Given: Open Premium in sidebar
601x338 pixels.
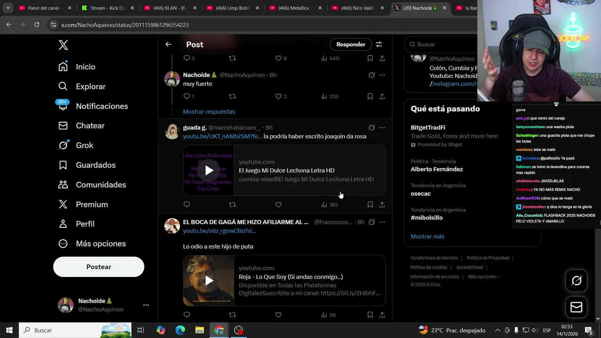Looking at the screenshot, I should [83, 205].
